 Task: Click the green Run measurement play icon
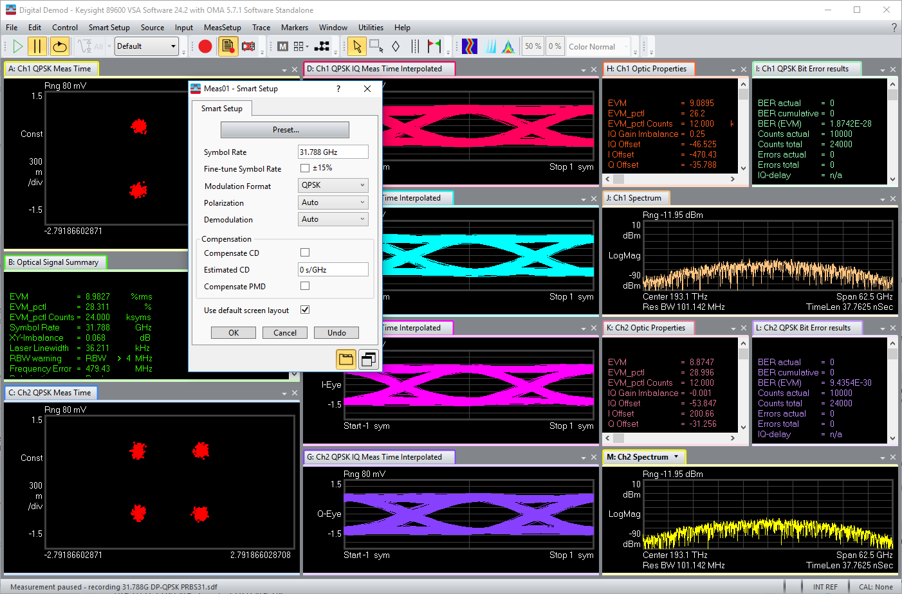coord(18,46)
